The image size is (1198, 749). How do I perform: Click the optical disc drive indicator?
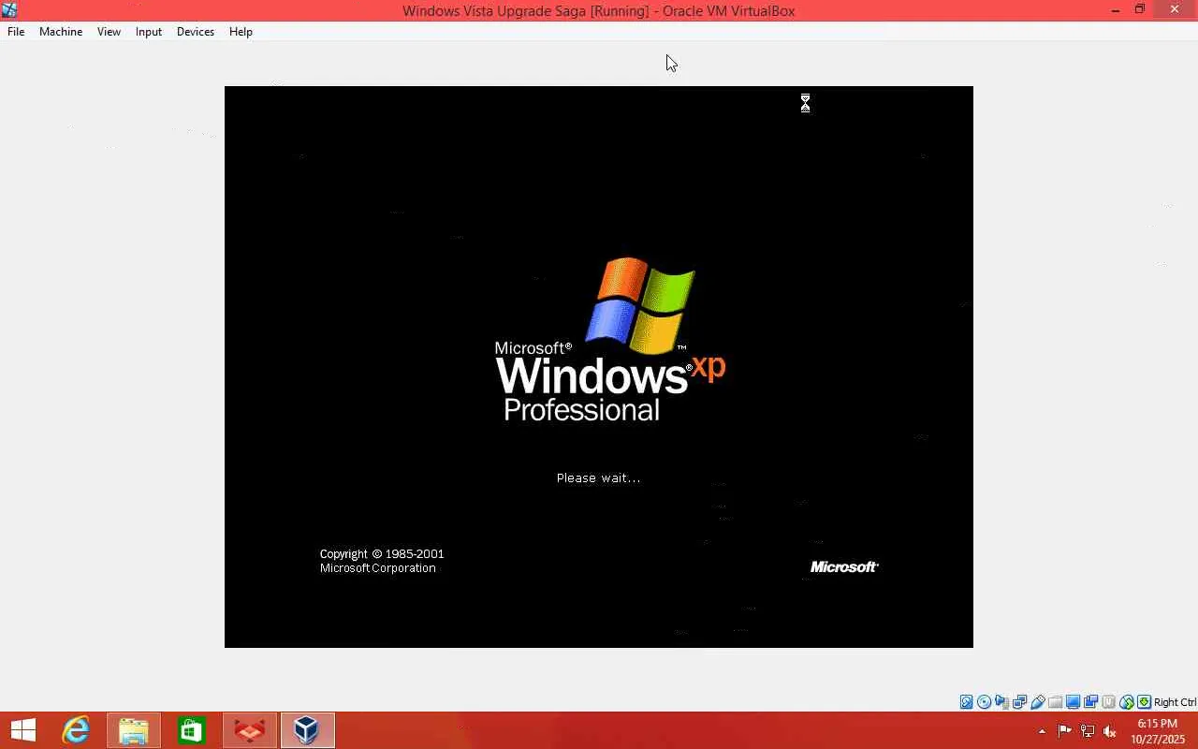(985, 702)
